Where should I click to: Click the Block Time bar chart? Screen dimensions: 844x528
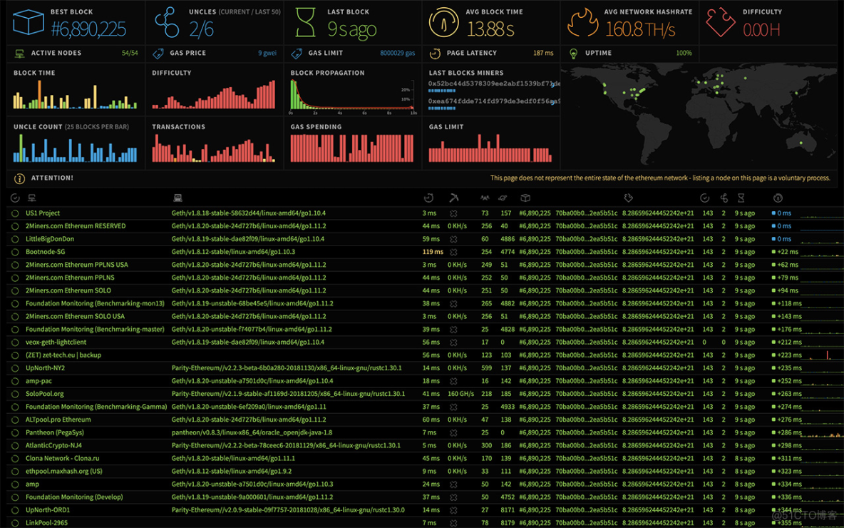(x=76, y=95)
